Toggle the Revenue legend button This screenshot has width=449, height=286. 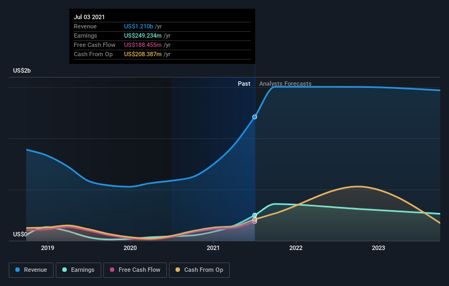pos(31,270)
